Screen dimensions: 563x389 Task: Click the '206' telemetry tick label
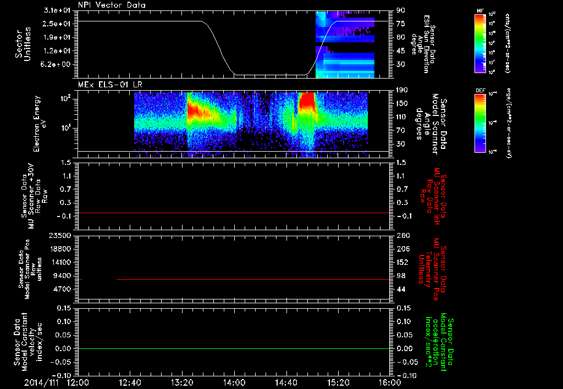tap(403, 249)
